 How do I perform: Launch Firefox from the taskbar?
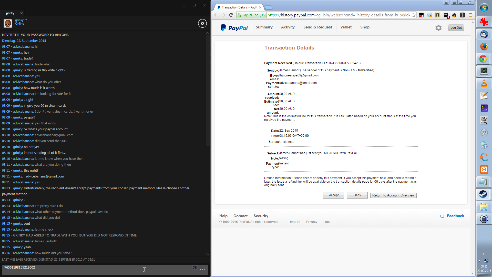(x=484, y=46)
